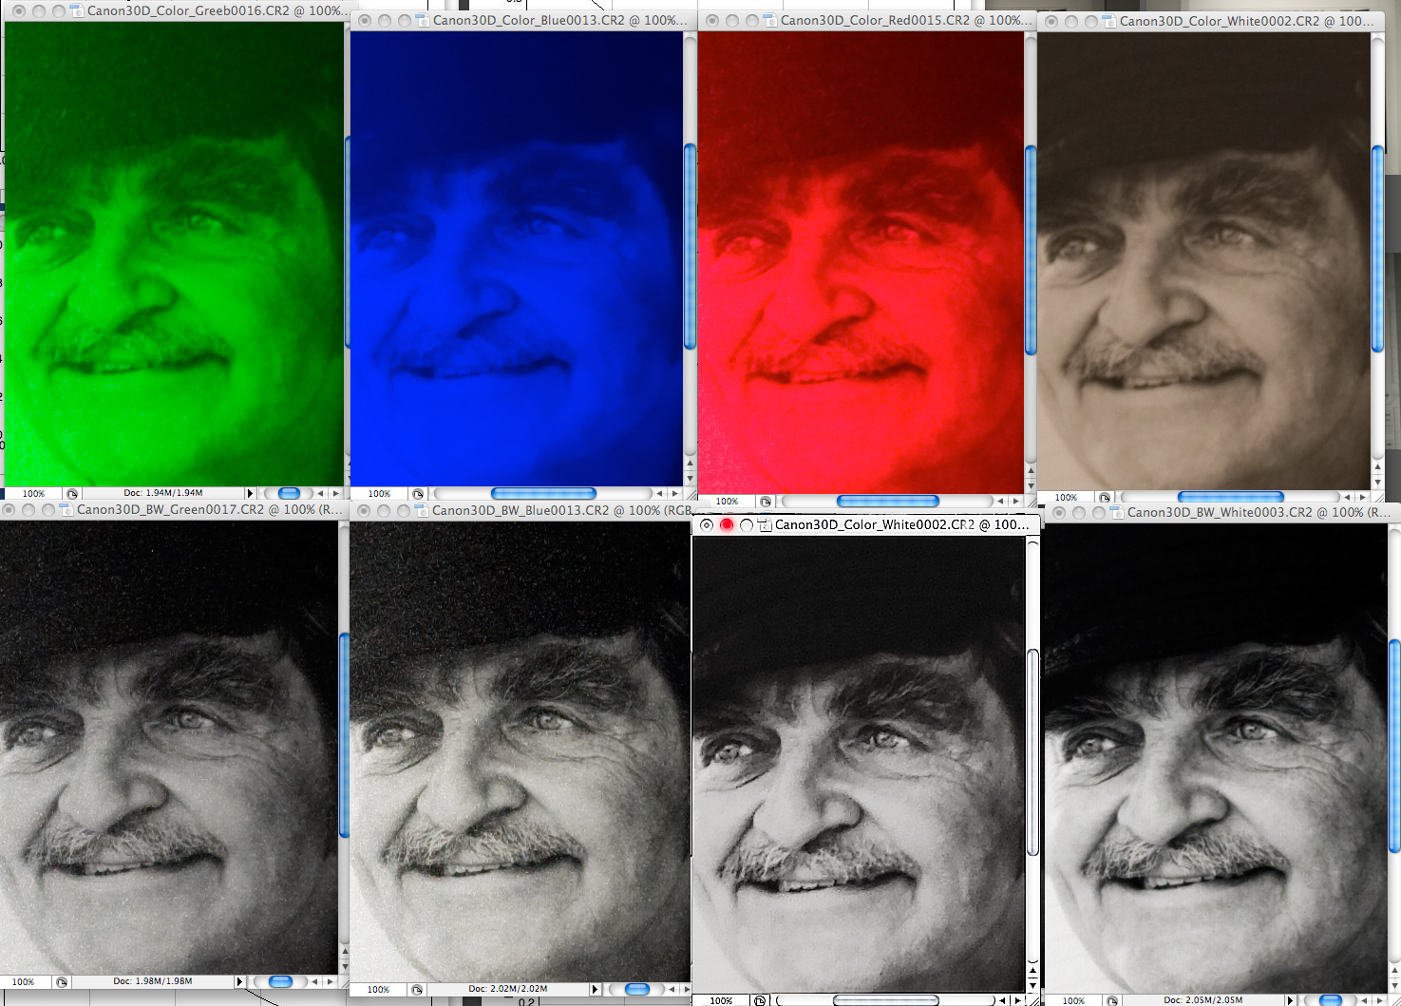Click the document icon in BW_Blue0013 title bar

coord(423,511)
